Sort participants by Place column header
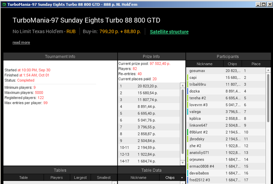The width and height of the screenshot is (273, 184). tap(256, 64)
